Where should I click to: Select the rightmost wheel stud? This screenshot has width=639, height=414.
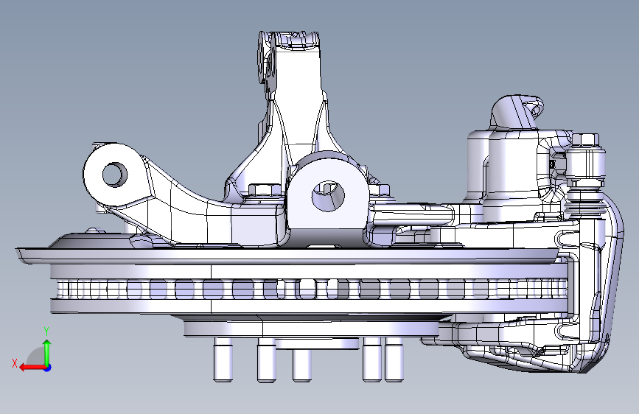(x=394, y=361)
